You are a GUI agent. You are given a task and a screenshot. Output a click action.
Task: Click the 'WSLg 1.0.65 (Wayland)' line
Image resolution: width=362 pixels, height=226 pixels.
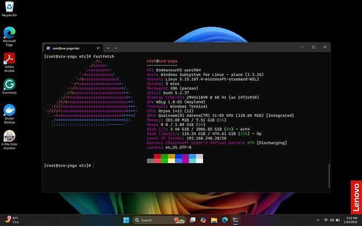click(x=176, y=102)
